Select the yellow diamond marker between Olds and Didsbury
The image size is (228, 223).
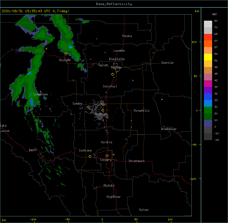(103, 110)
